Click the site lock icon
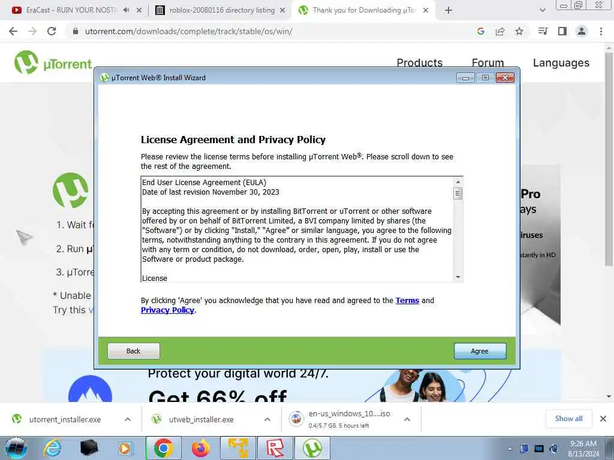This screenshot has width=614, height=460. 76,31
